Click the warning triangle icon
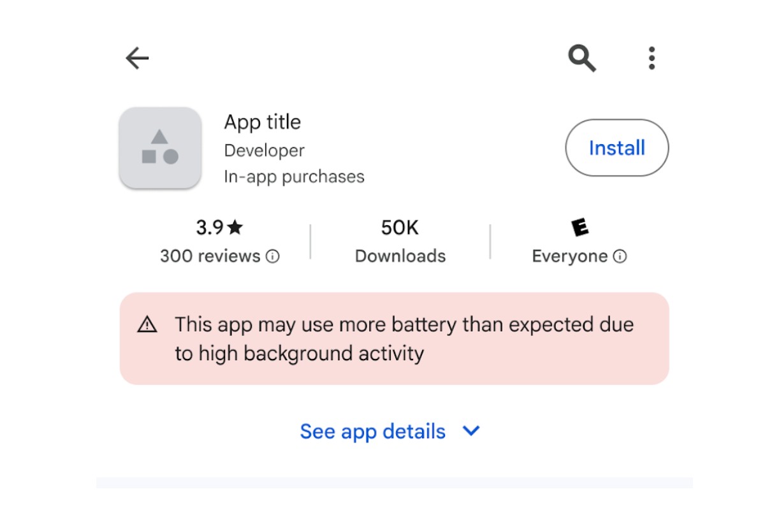 tap(147, 325)
